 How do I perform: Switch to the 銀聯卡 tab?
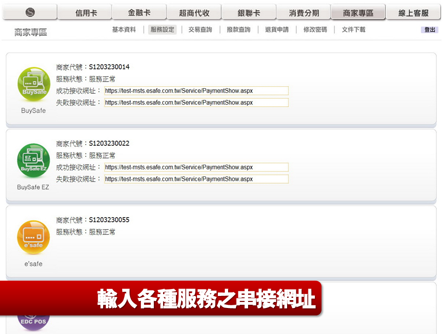[249, 12]
